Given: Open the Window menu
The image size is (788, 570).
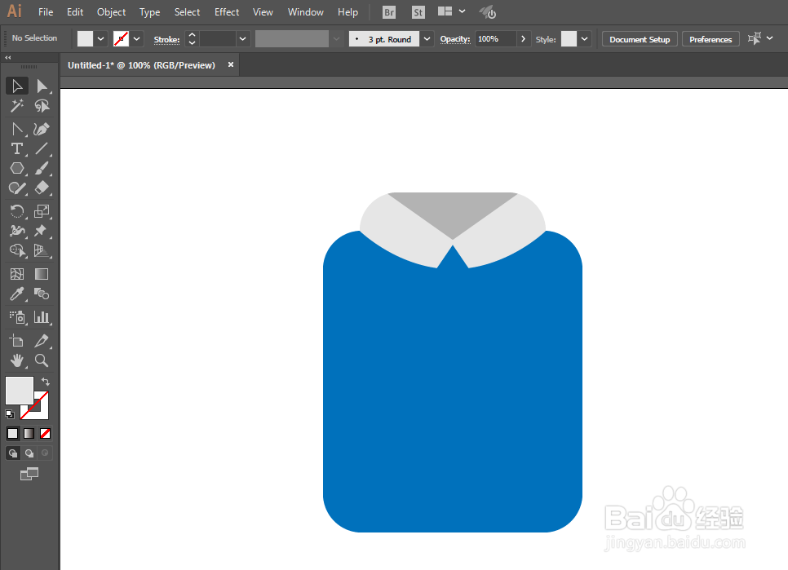Looking at the screenshot, I should 306,12.
